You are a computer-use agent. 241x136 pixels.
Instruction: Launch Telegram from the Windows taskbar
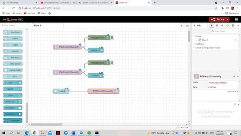click(66, 133)
